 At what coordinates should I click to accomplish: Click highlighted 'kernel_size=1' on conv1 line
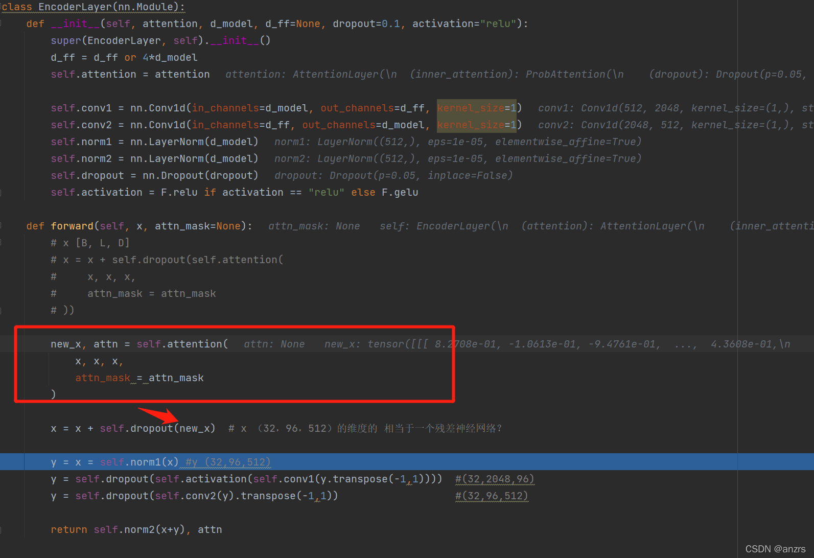[x=477, y=108]
